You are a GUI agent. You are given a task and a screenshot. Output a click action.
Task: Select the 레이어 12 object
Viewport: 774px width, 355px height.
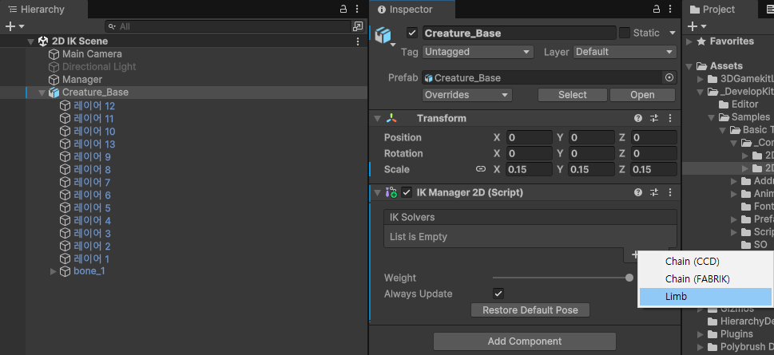[x=94, y=105]
